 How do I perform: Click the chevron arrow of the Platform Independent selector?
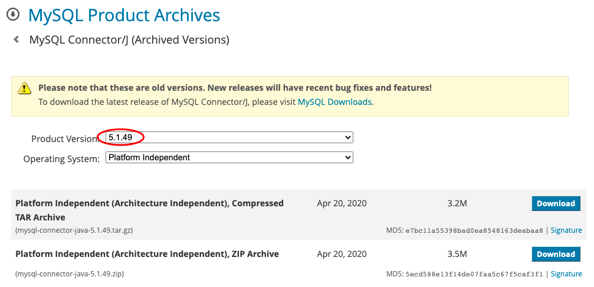click(348, 157)
